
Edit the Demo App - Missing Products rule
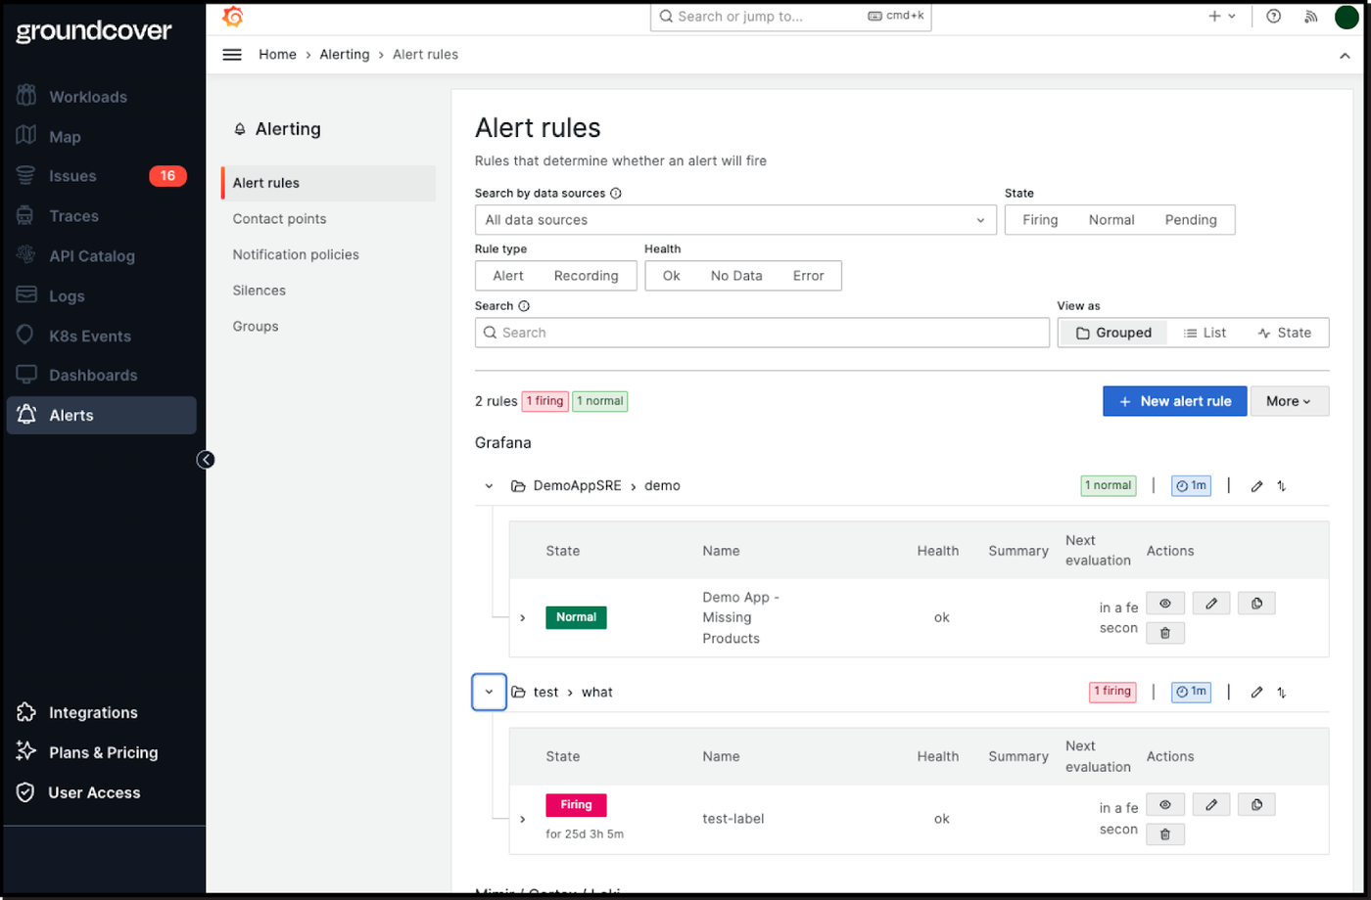click(x=1211, y=604)
